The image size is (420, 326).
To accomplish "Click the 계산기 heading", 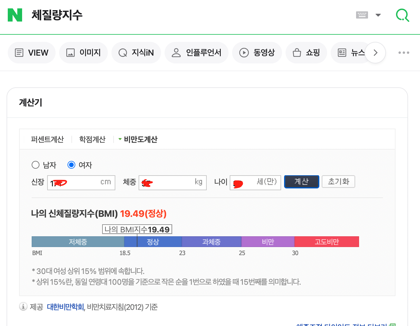I will click(x=30, y=103).
